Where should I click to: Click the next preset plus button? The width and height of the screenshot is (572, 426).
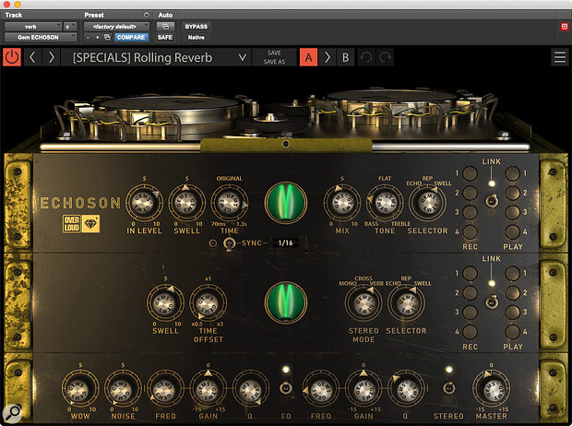97,37
